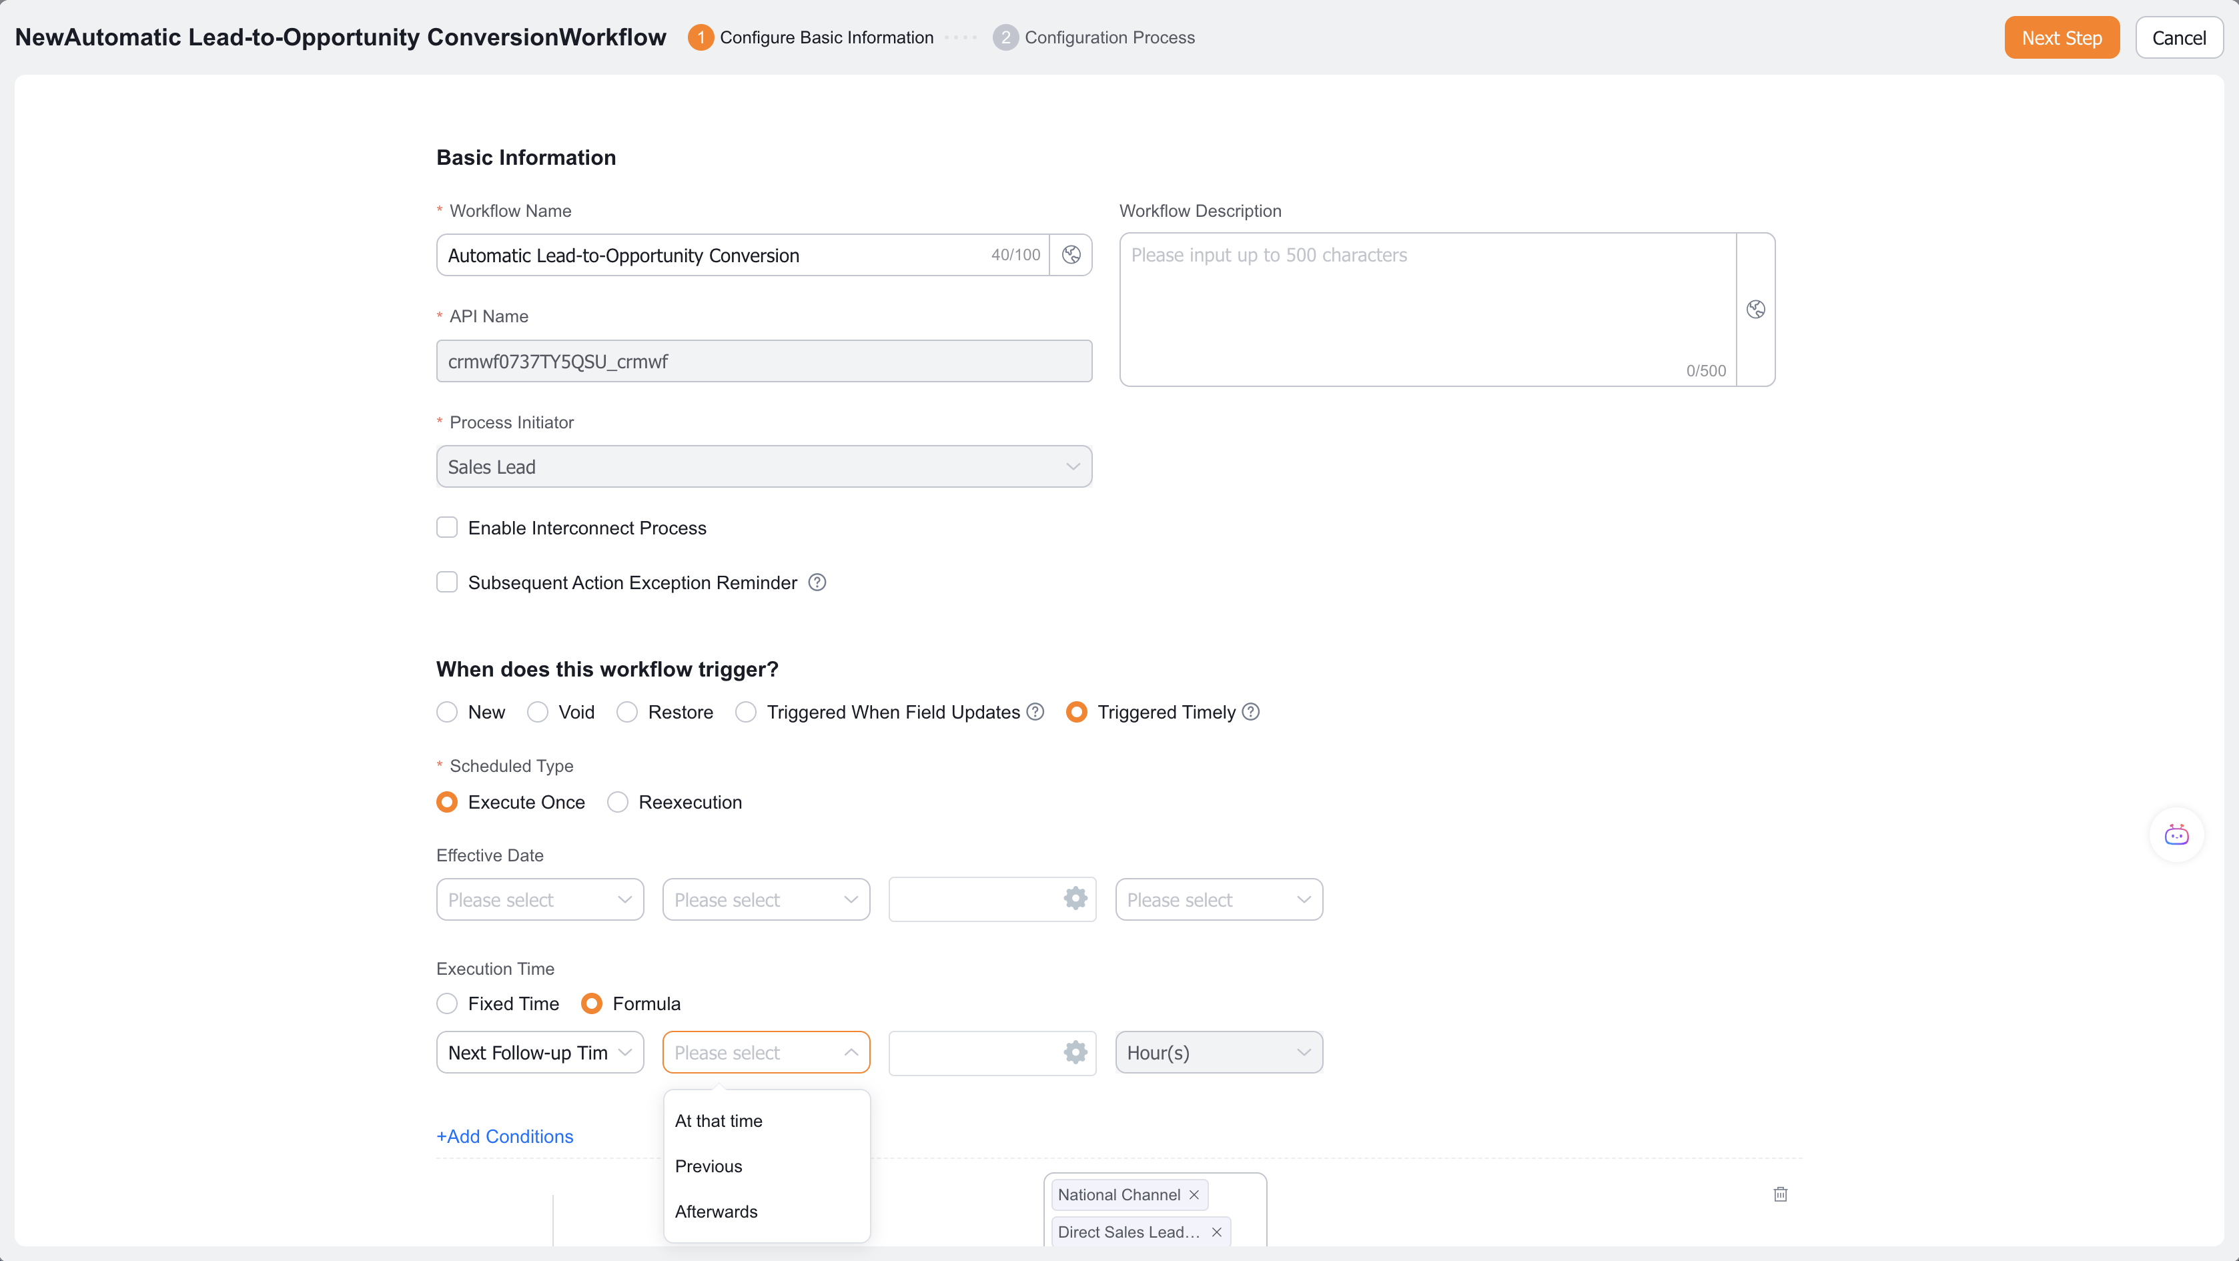
Task: Open help tooltip for Subsequent Action Exception Reminder
Action: point(817,582)
